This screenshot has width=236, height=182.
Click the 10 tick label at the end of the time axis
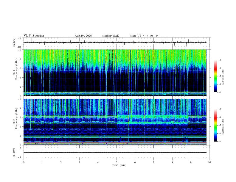[209, 162]
